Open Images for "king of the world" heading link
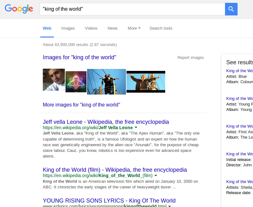Screen dimensions: 253x207 click(x=80, y=57)
